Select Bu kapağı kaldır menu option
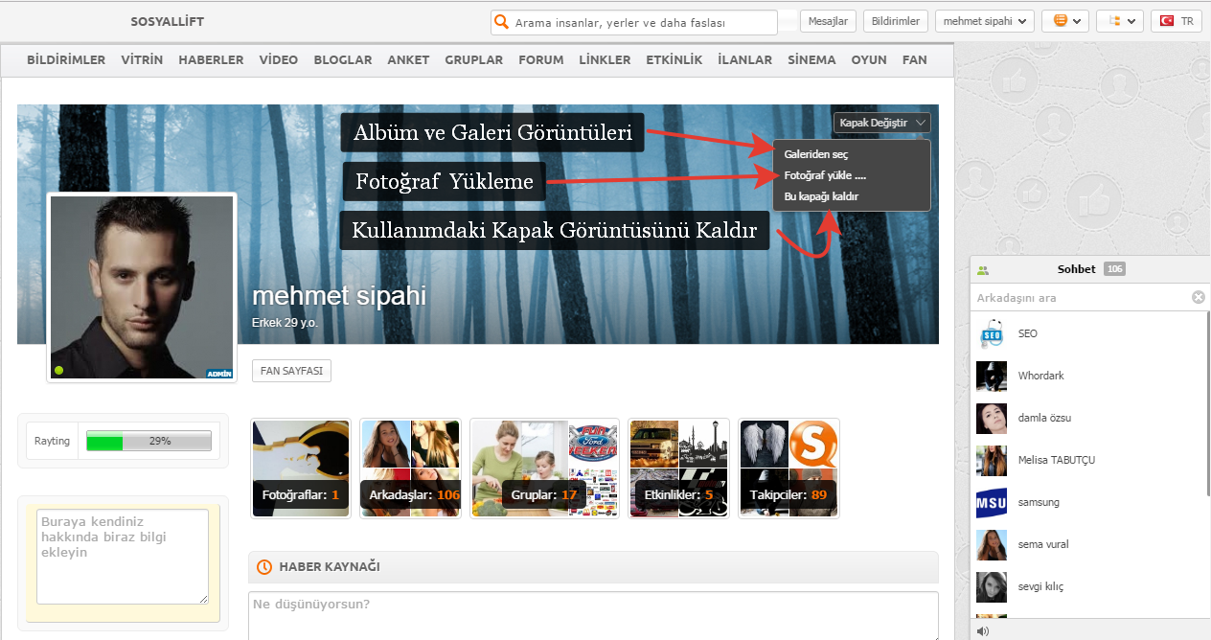Viewport: 1211px width, 640px height. coord(820,196)
